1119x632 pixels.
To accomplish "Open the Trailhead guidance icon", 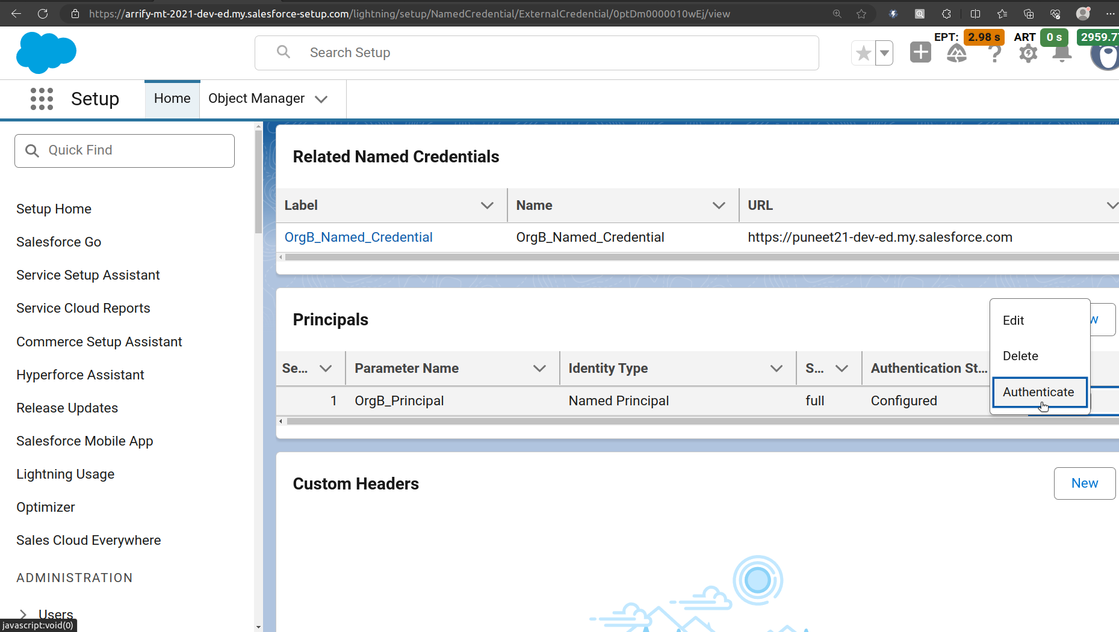I will pos(956,54).
